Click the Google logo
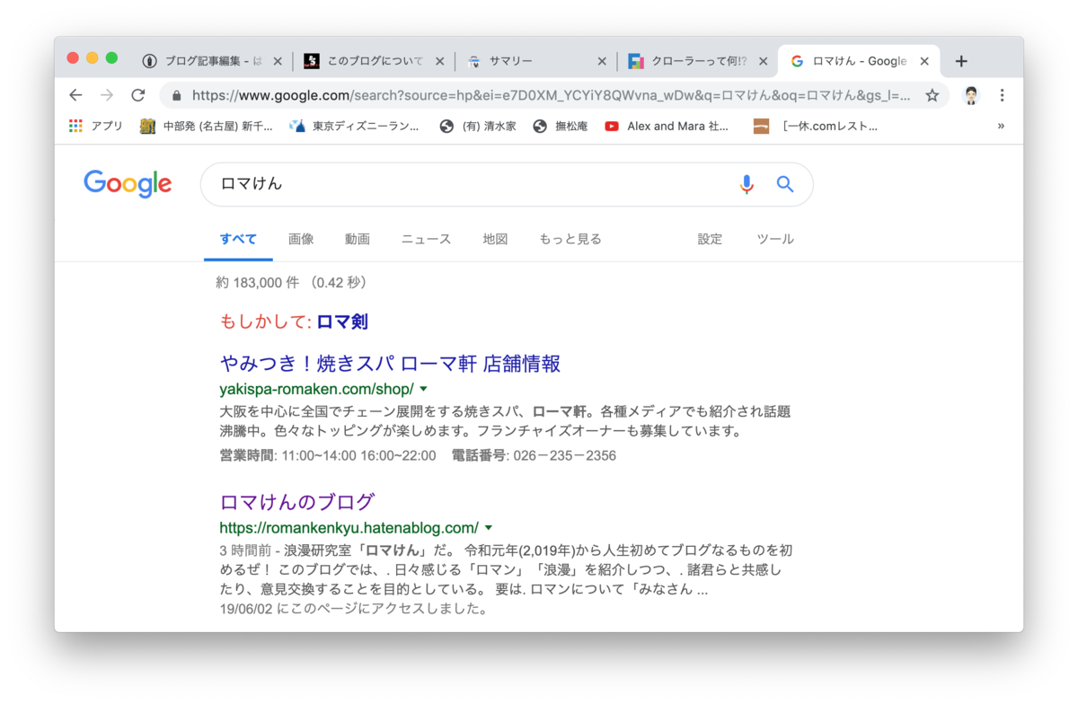The image size is (1078, 704). pos(128,183)
